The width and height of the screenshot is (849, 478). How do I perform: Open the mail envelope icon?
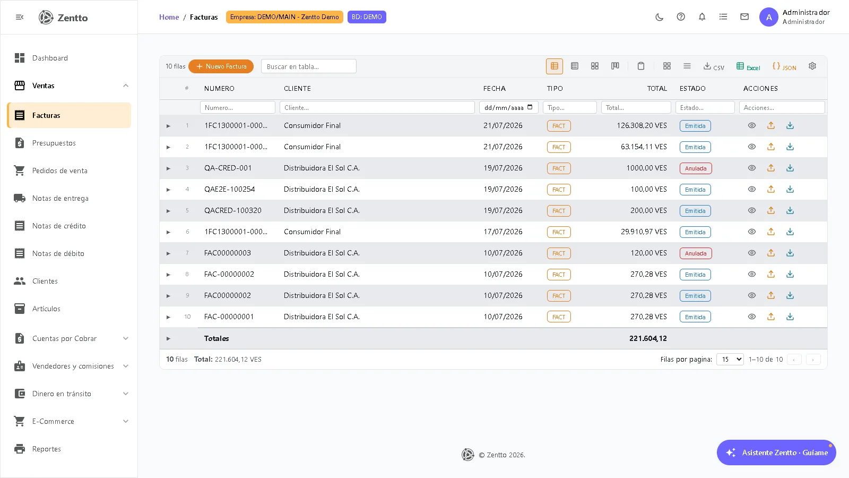click(744, 17)
